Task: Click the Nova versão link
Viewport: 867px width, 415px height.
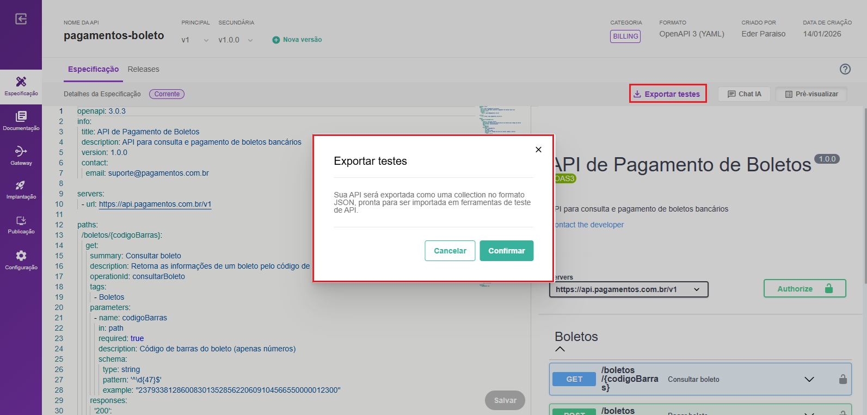Action: pyautogui.click(x=297, y=40)
